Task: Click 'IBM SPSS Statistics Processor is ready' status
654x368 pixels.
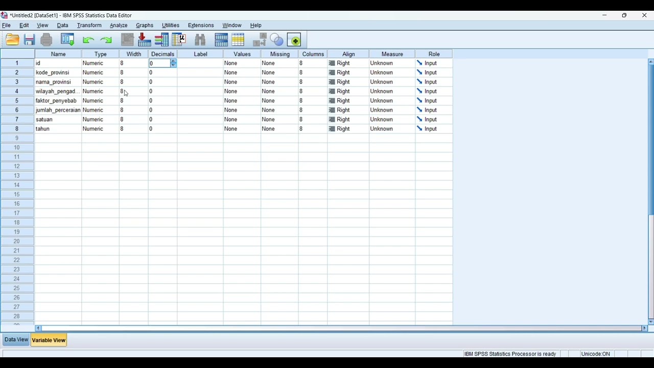Action: [510, 354]
